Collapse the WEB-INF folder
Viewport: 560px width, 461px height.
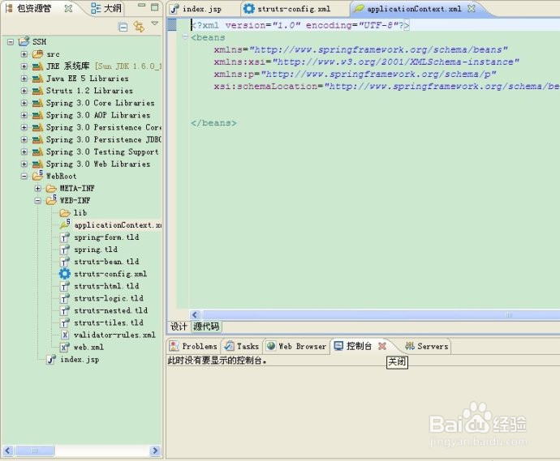(38, 201)
